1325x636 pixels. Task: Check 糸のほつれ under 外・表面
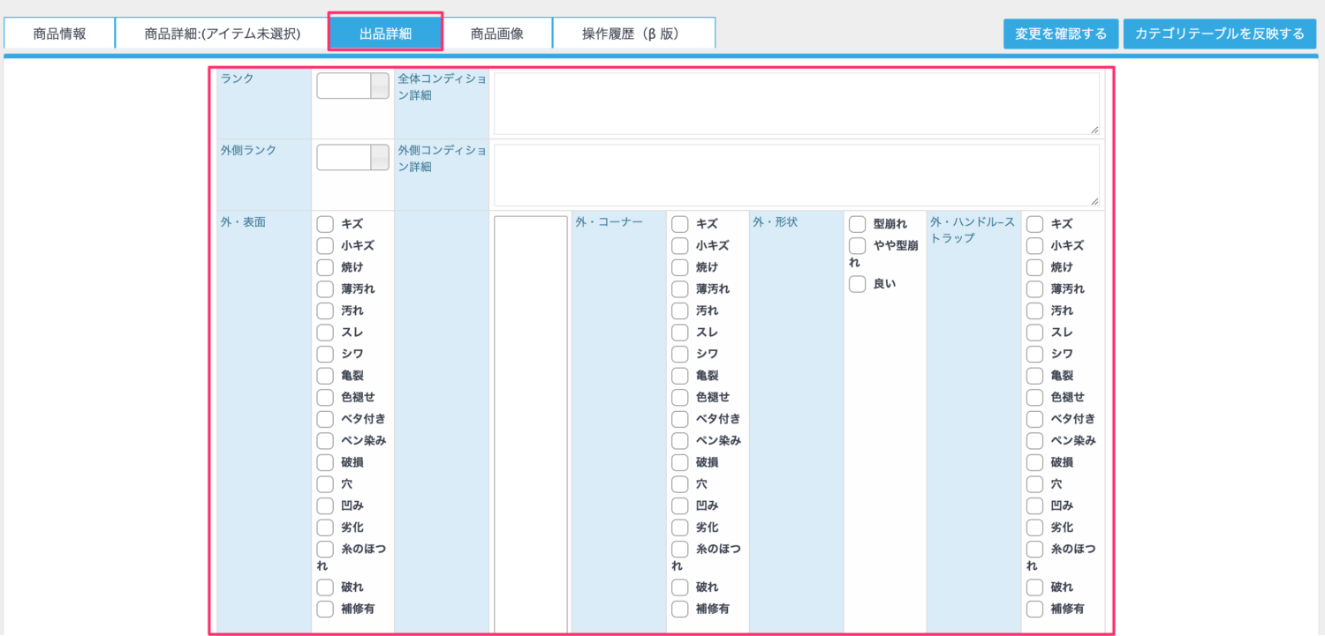pos(325,550)
